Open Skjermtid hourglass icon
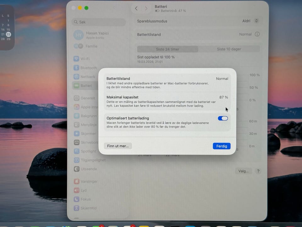 pyautogui.click(x=76, y=208)
